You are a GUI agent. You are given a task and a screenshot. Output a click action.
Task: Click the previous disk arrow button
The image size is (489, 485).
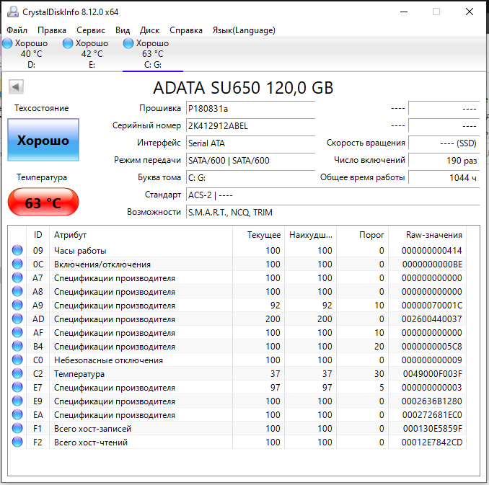coord(16,86)
